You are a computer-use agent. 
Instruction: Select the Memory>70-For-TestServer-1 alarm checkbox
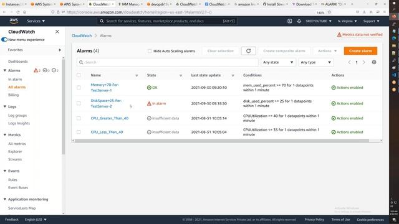pos(79,88)
